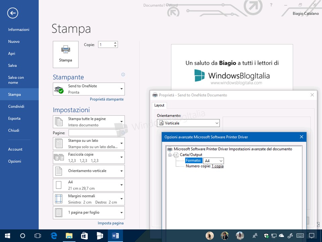
Task: Open the Formato A4 dropdown
Action: coord(213,161)
